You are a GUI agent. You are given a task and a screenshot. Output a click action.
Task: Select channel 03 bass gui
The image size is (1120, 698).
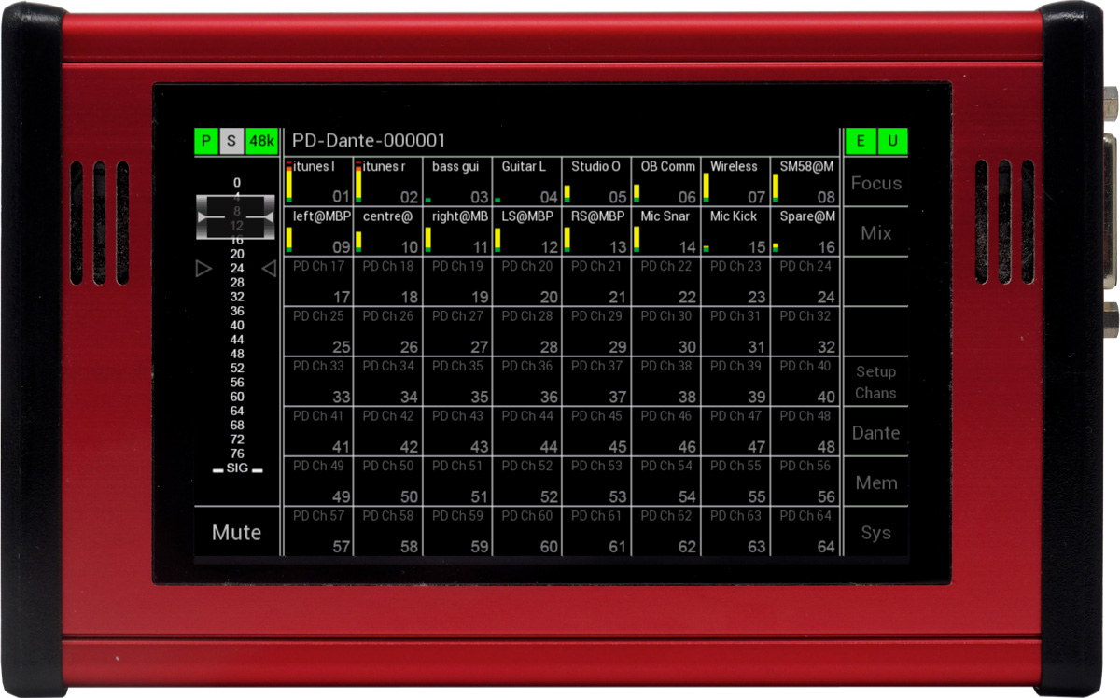pos(457,182)
